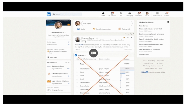The height and width of the screenshot is (109, 187).
Task: Click the Saved items bookmark icon
Action: (x=48, y=57)
